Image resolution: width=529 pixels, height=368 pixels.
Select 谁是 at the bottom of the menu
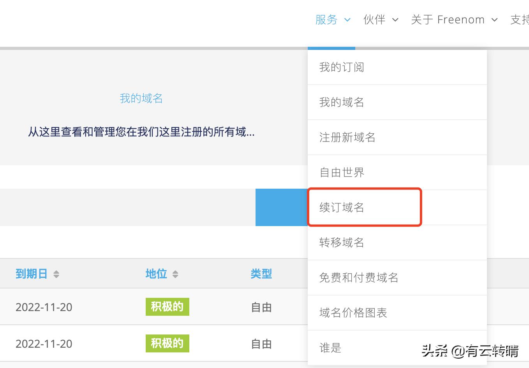click(x=330, y=347)
